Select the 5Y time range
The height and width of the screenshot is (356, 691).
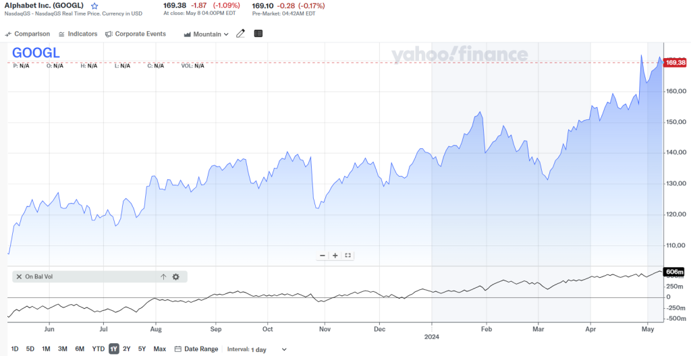[x=142, y=349]
